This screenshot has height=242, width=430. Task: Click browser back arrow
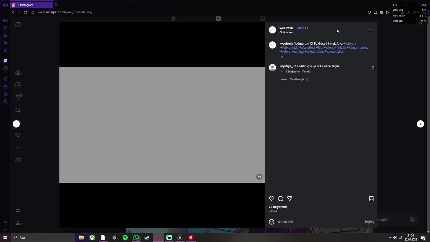tap(13, 12)
